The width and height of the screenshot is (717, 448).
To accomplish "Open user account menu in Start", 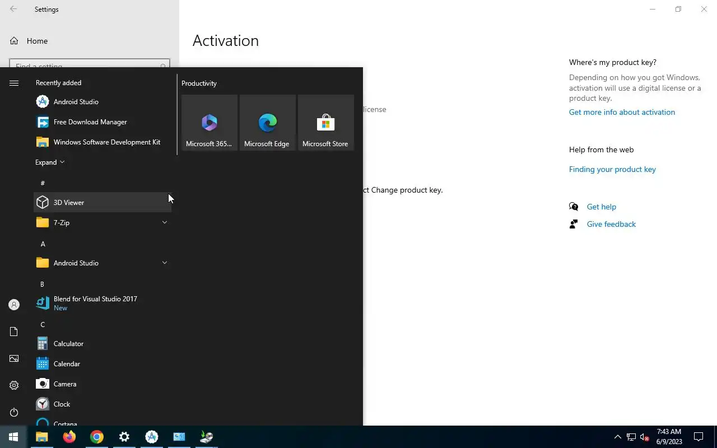I will click(14, 305).
